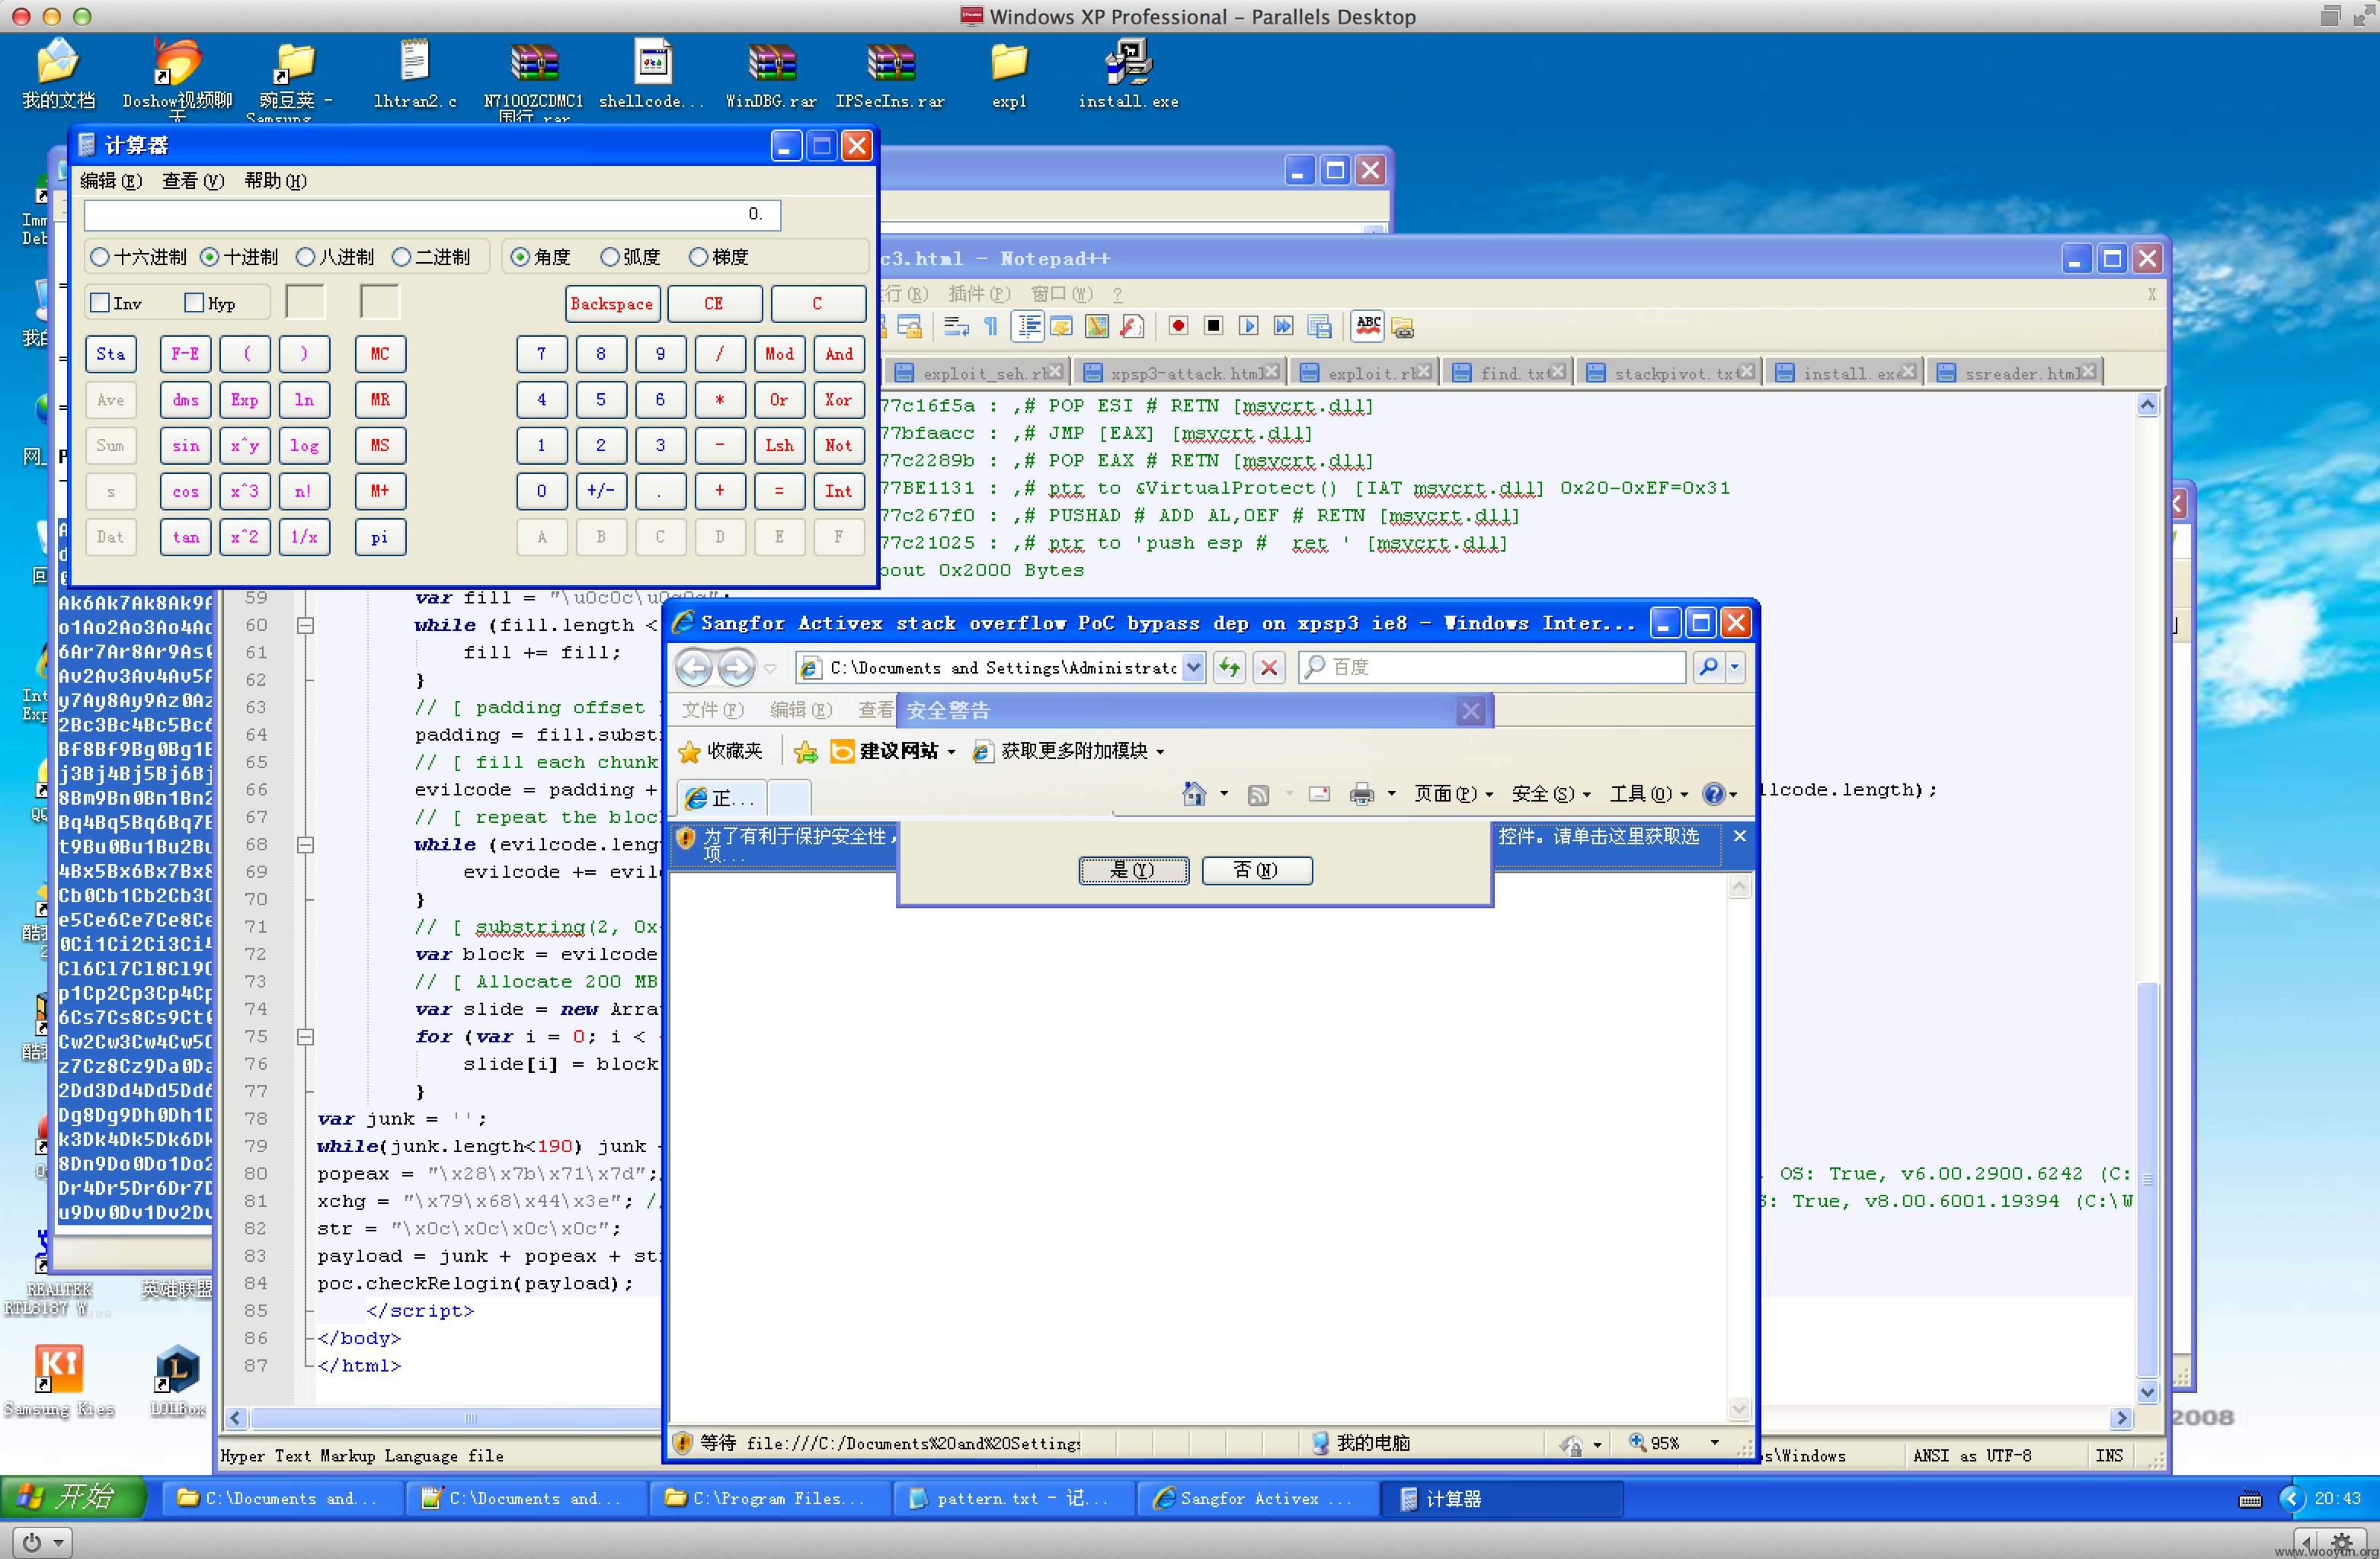Open calculator 帮助(H) help menu

click(x=275, y=181)
